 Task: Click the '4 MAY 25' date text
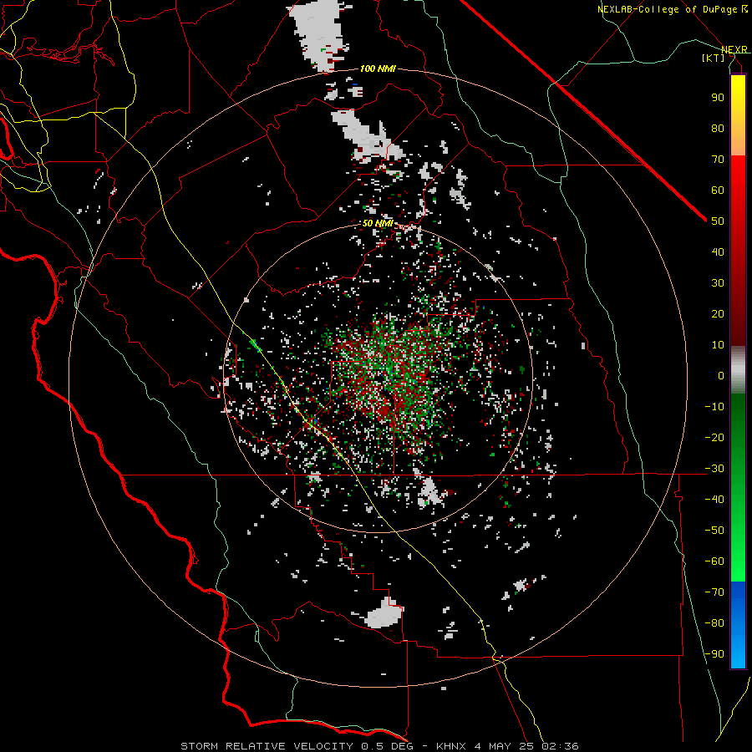point(505,746)
